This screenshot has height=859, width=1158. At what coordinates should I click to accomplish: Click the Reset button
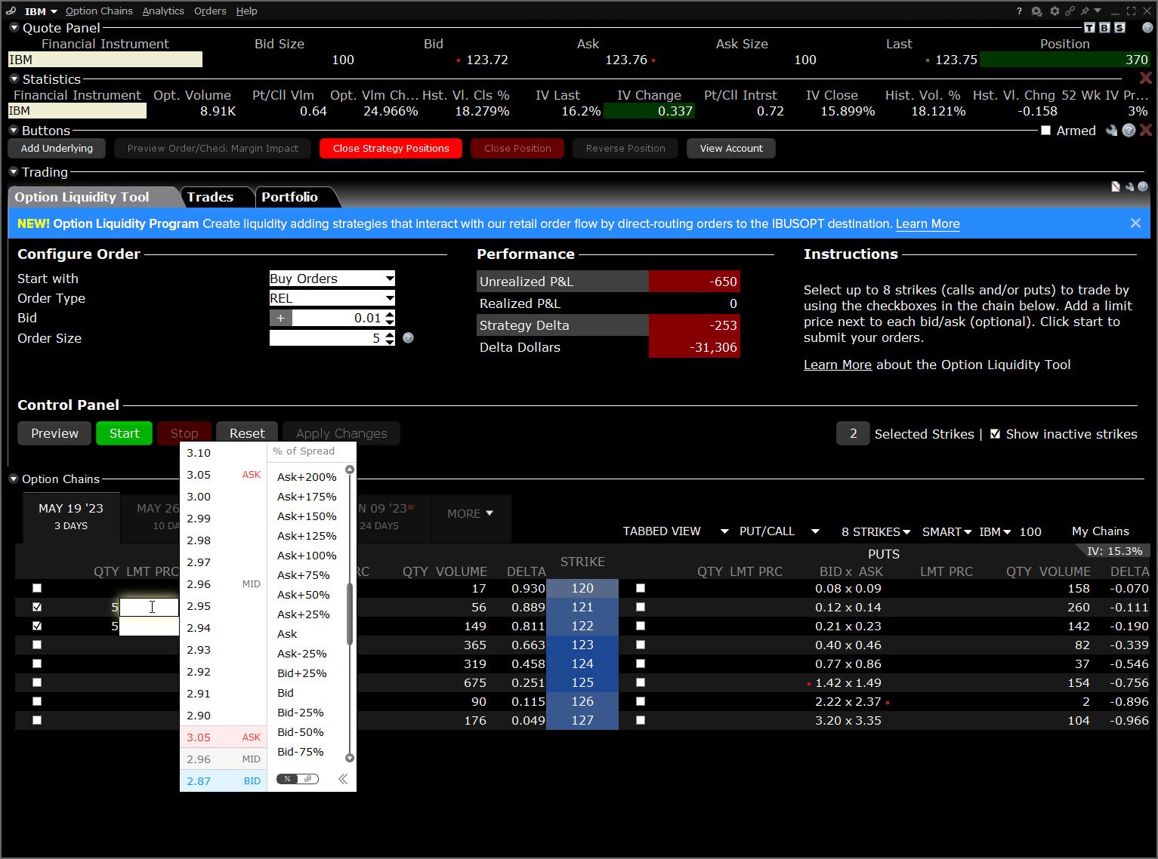[x=247, y=433]
